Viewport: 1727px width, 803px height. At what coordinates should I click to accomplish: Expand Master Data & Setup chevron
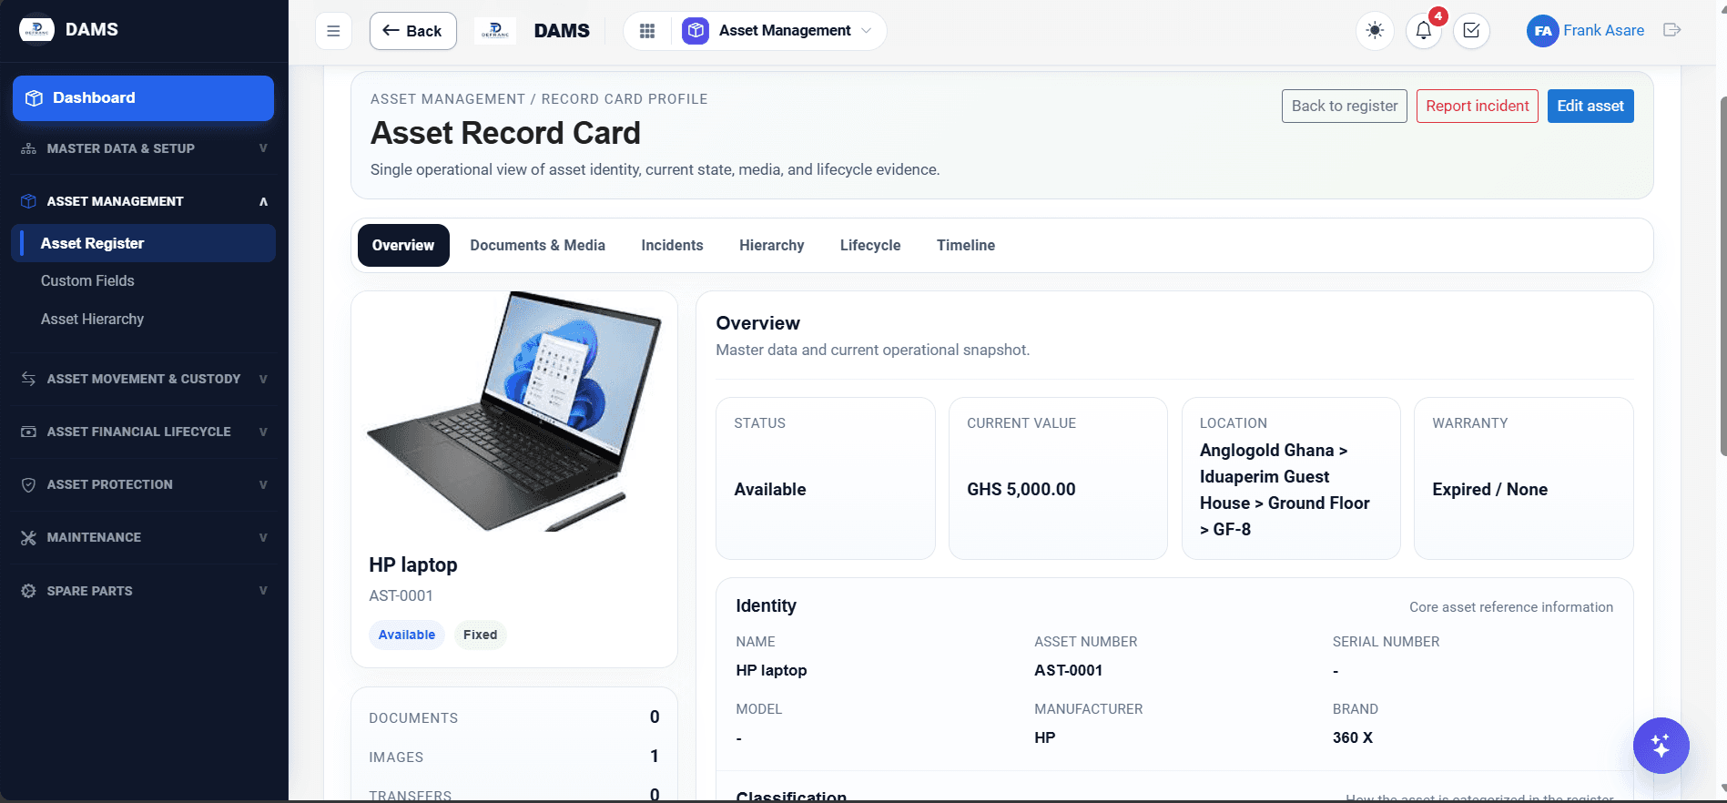(x=263, y=148)
